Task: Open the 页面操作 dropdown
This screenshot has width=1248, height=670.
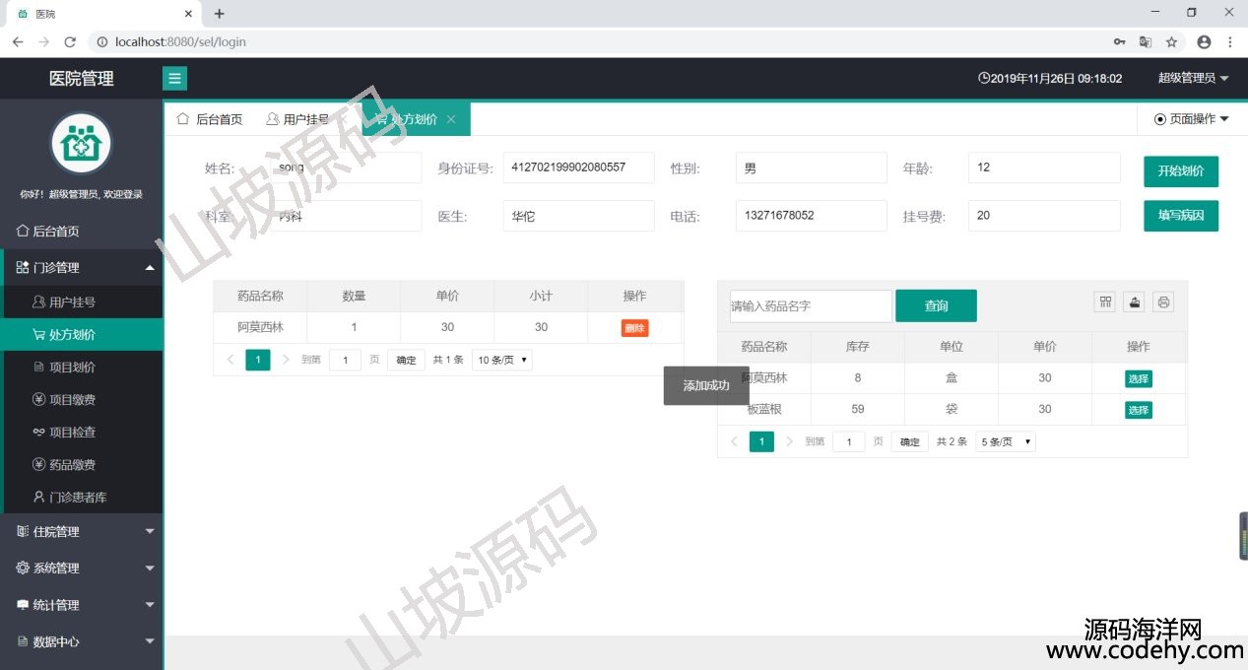Action: [1192, 119]
